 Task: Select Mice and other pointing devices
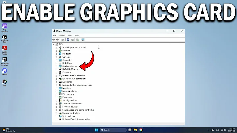click(x=77, y=85)
